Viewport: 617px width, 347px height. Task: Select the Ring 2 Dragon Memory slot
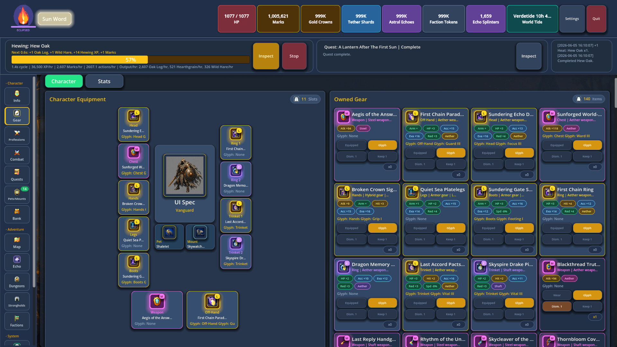236,179
